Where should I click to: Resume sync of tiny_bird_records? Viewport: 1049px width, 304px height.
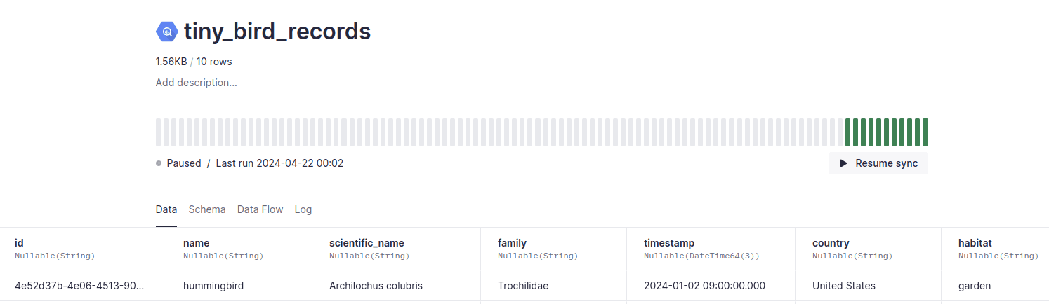(878, 163)
